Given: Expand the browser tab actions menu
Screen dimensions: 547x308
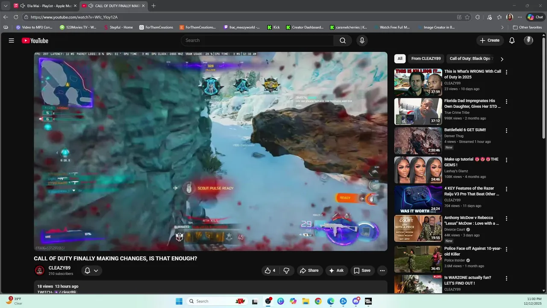Looking at the screenshot, I should 6,6.
